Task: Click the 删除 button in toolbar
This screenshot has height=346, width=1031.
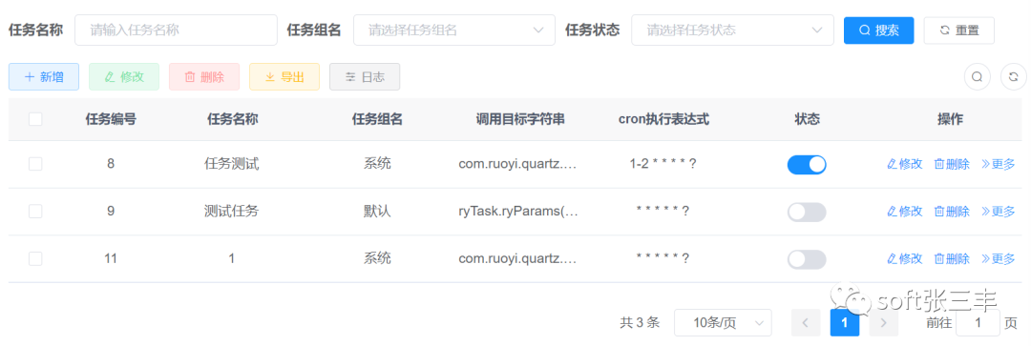Action: (204, 77)
